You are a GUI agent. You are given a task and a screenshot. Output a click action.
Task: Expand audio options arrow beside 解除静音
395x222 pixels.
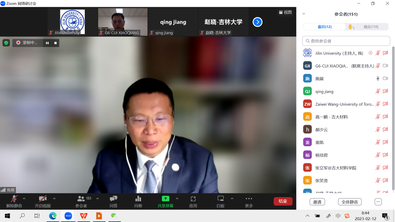24,199
